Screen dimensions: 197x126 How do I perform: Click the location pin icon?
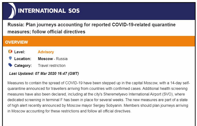tap(10, 58)
